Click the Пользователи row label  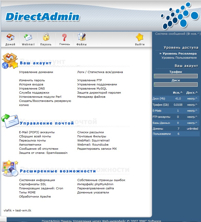coord(162,134)
